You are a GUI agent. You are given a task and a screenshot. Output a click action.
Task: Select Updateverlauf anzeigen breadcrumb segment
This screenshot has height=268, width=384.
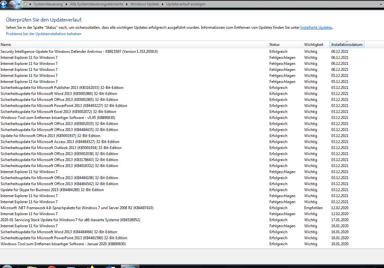(186, 4)
